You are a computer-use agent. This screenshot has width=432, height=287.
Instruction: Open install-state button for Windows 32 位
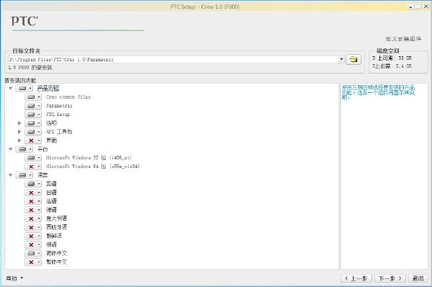click(33, 158)
